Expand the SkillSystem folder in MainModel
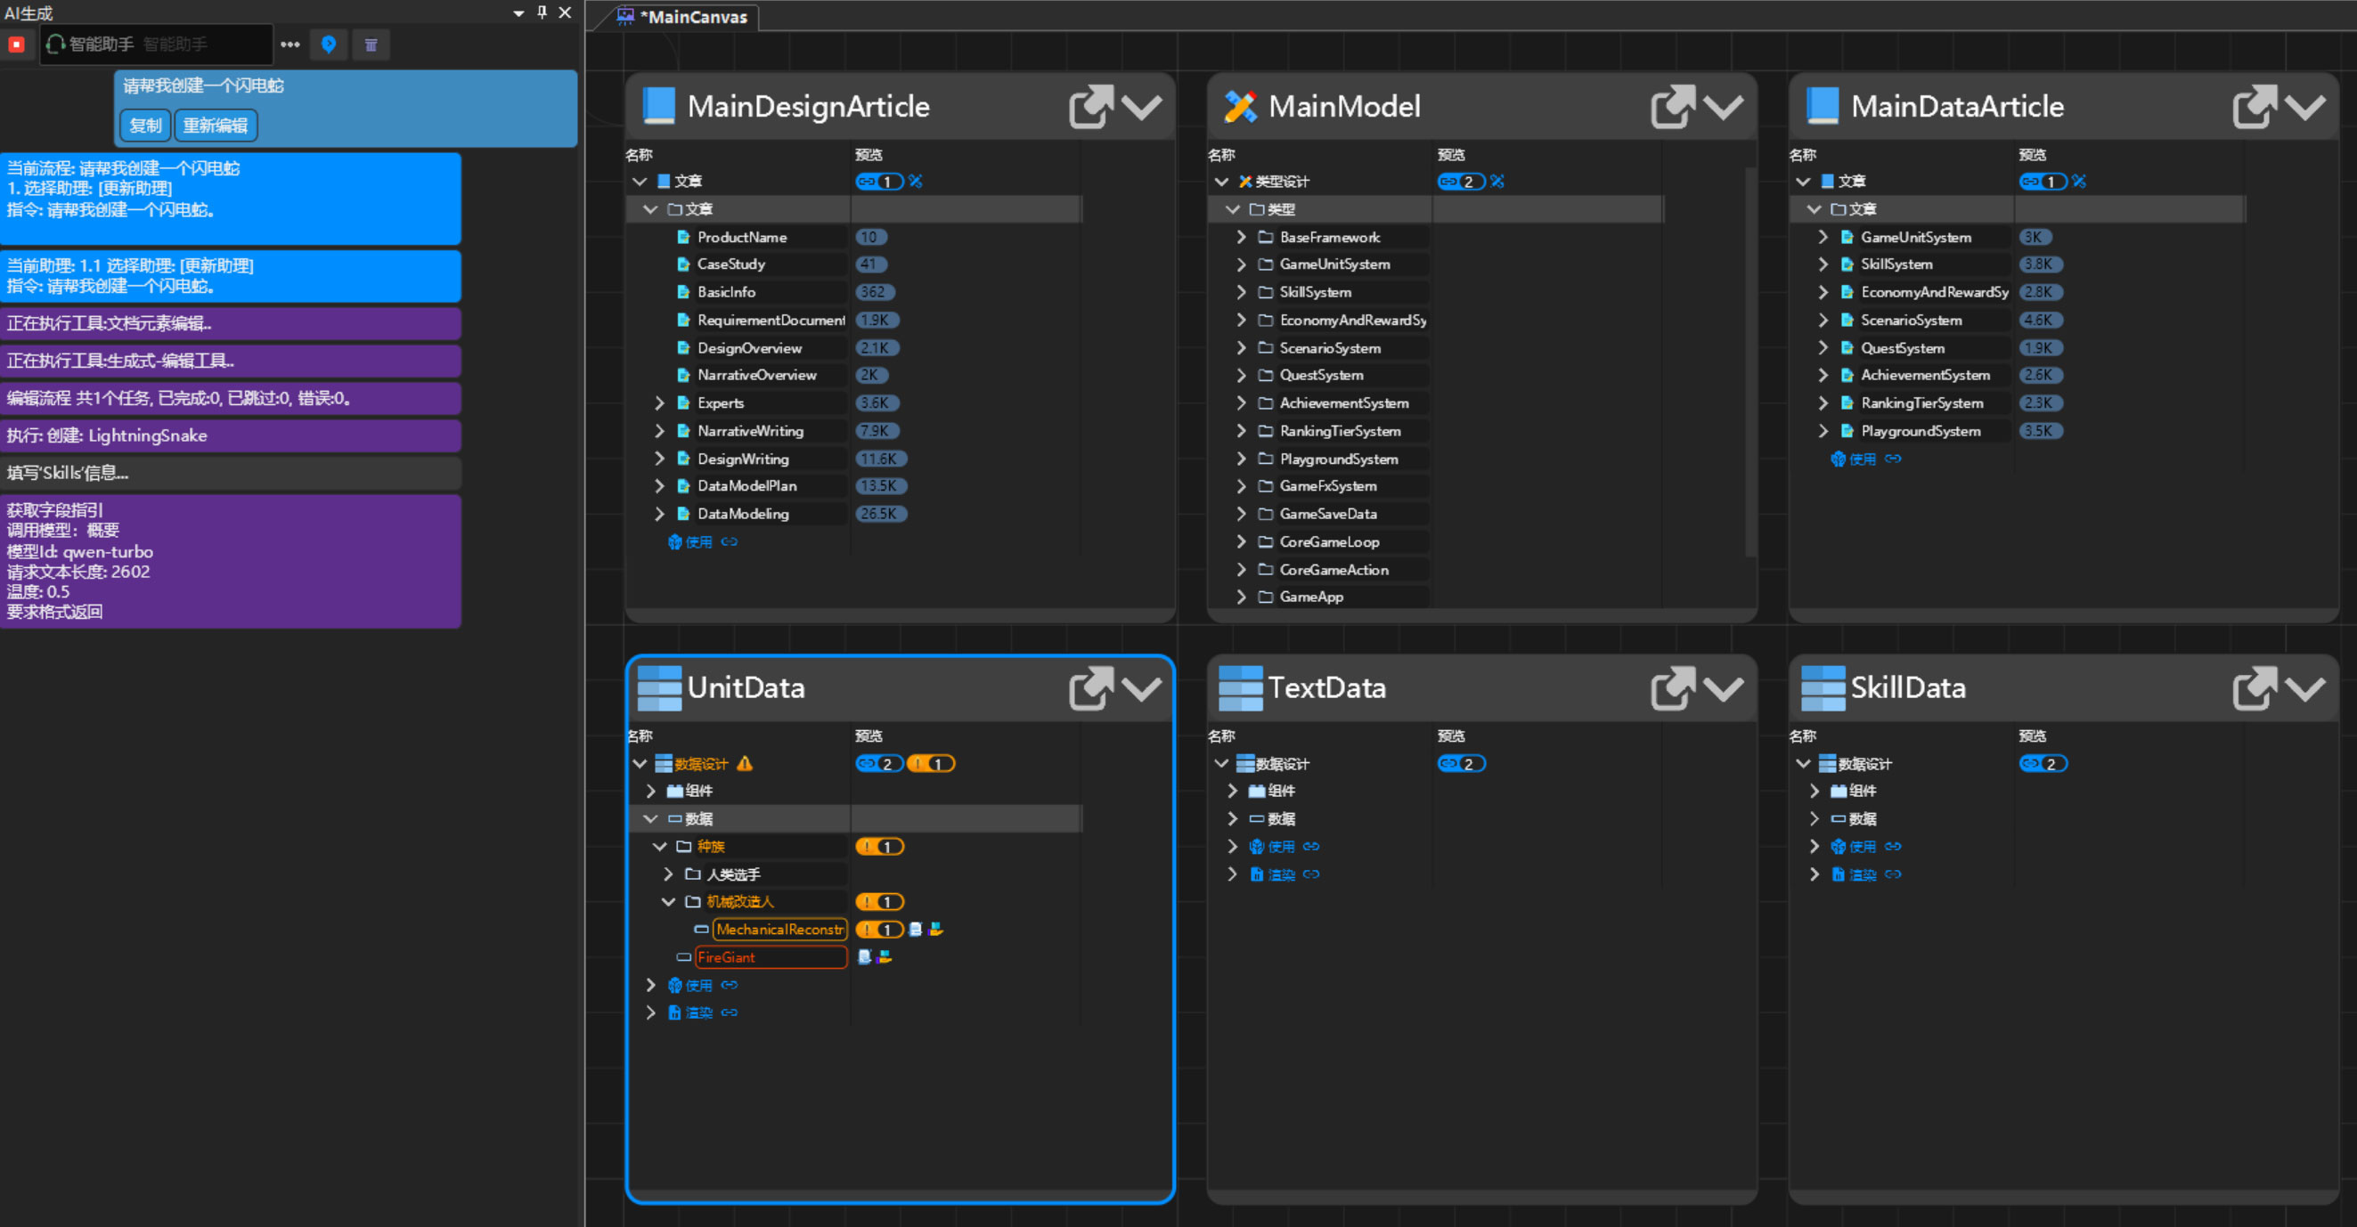 [1241, 292]
